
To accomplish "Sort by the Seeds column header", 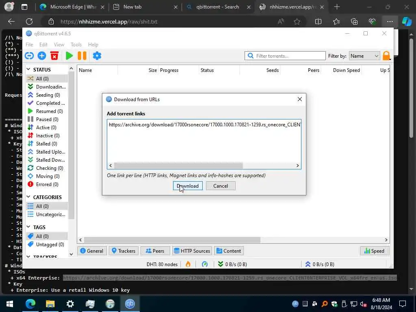I will pos(260,70).
